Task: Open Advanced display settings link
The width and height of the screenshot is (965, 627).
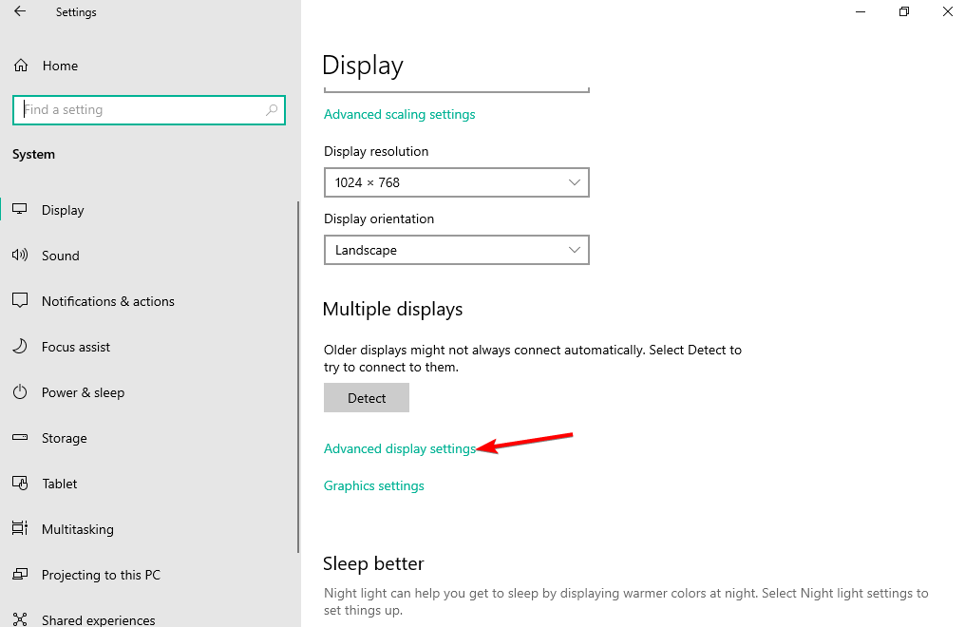Action: point(400,448)
